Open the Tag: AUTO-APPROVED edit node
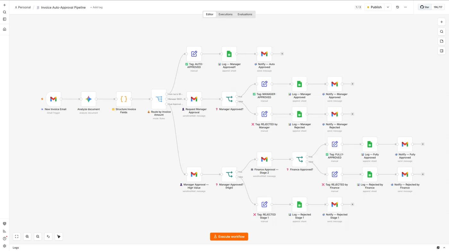The height and width of the screenshot is (251, 449). click(x=194, y=54)
